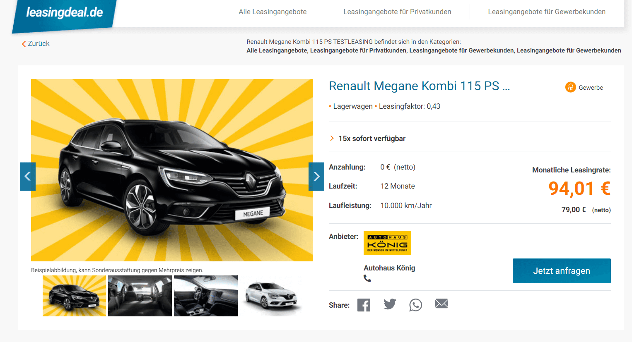
Task: Show the next car image
Action: (x=316, y=177)
